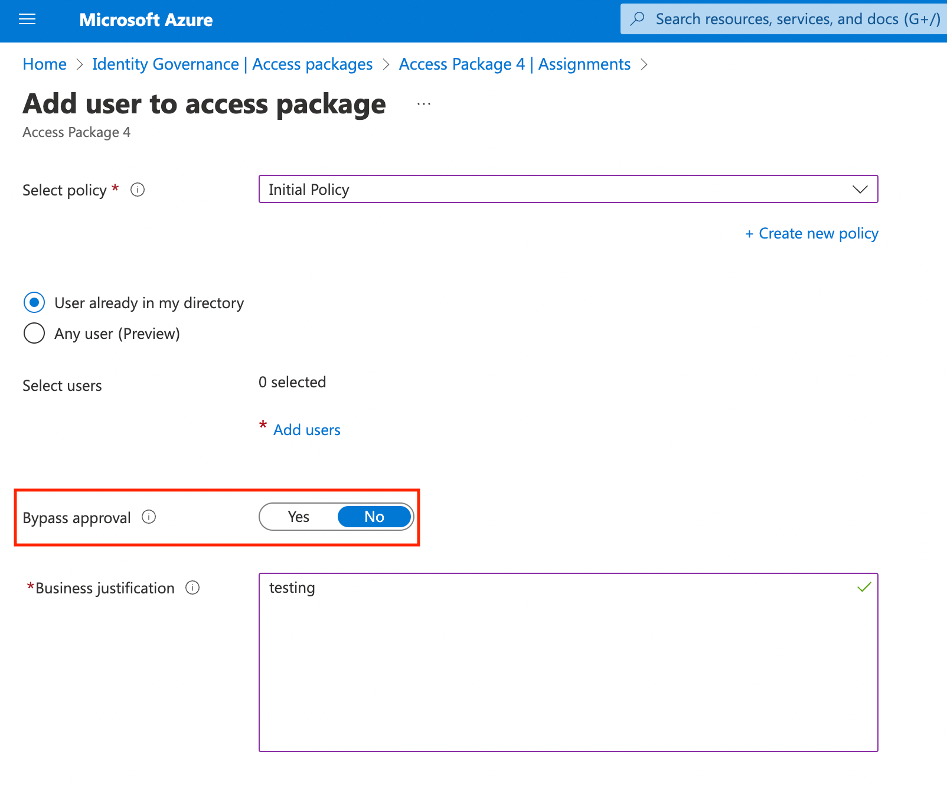Image resolution: width=947 pixels, height=790 pixels.
Task: Click the Create new policy link
Action: click(x=811, y=233)
